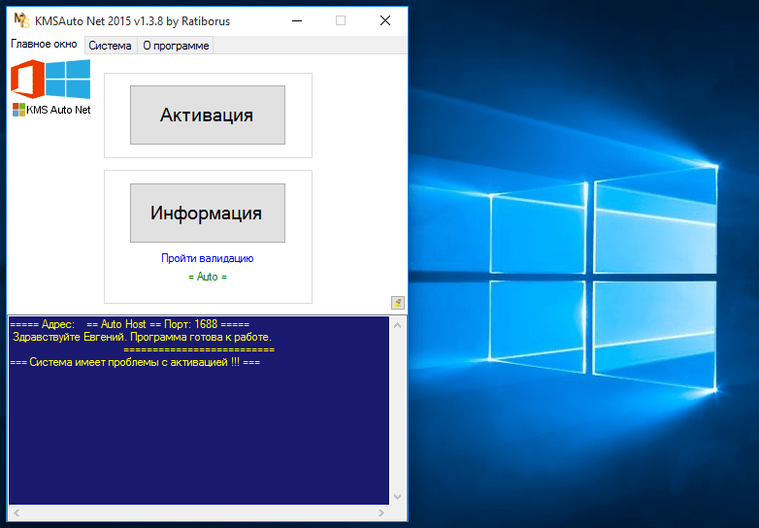
Task: Click the horizontal scrollbar left arrow
Action: [16, 512]
